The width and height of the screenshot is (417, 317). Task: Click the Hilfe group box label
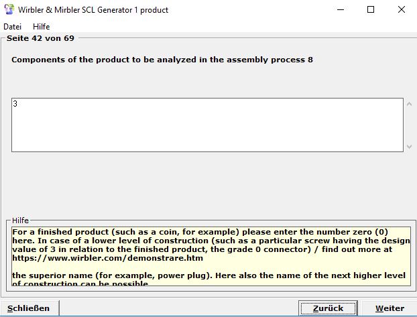pyautogui.click(x=21, y=220)
